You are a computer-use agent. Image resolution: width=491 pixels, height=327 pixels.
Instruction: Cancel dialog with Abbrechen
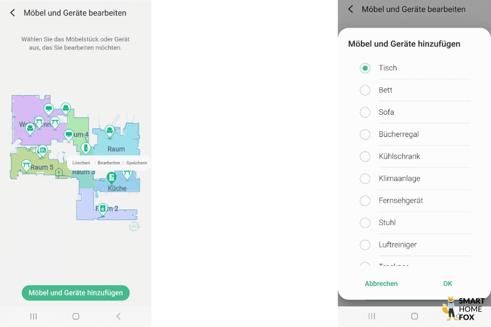tap(381, 283)
